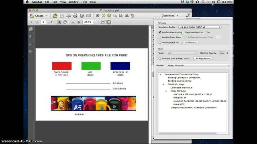The image size is (257, 144).
Task: Click the fit width scrolling icon
Action: pyautogui.click(x=103, y=22)
